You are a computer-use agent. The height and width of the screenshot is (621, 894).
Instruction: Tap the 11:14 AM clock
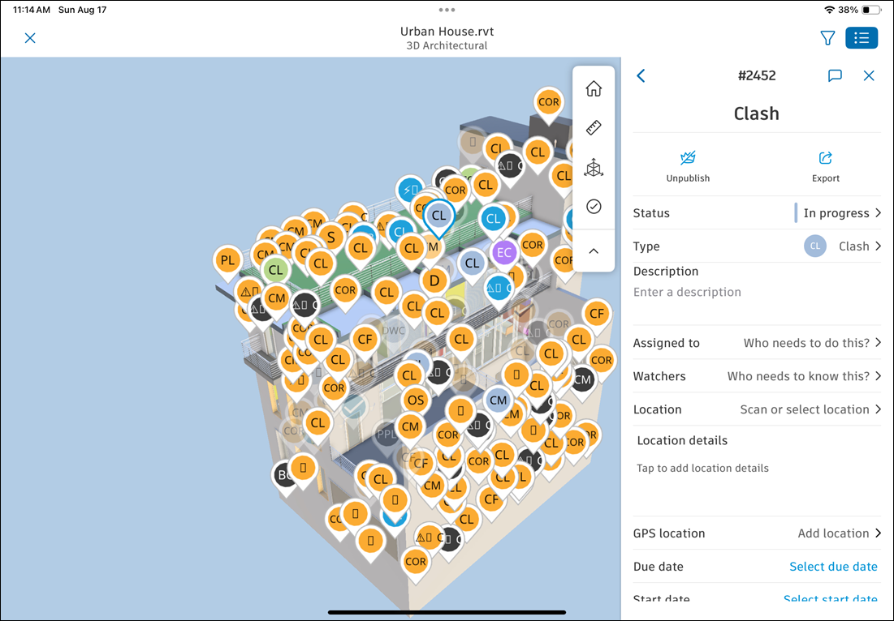(x=32, y=10)
